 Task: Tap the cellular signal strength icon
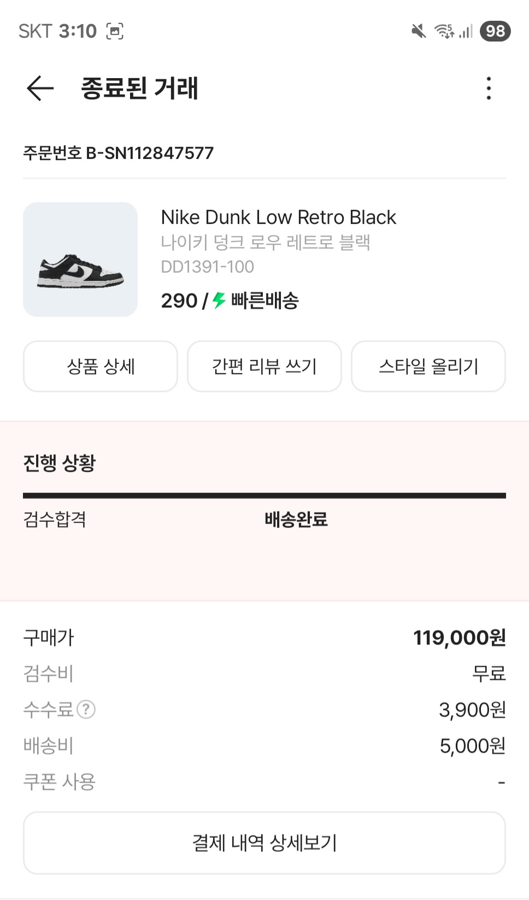pyautogui.click(x=466, y=31)
